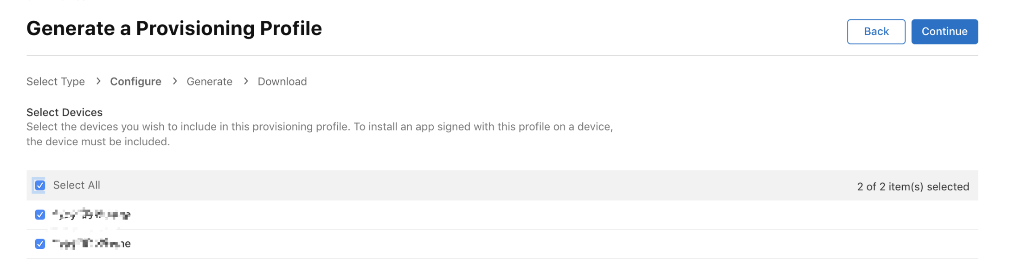The width and height of the screenshot is (1015, 272).
Task: Click "the device must be included." text
Action: [x=98, y=142]
